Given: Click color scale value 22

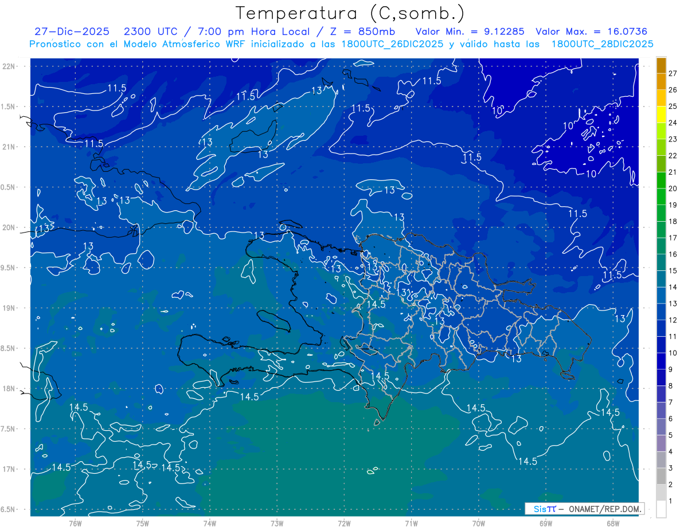Looking at the screenshot, I should pos(673,155).
